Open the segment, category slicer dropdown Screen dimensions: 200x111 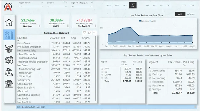click(92, 3)
